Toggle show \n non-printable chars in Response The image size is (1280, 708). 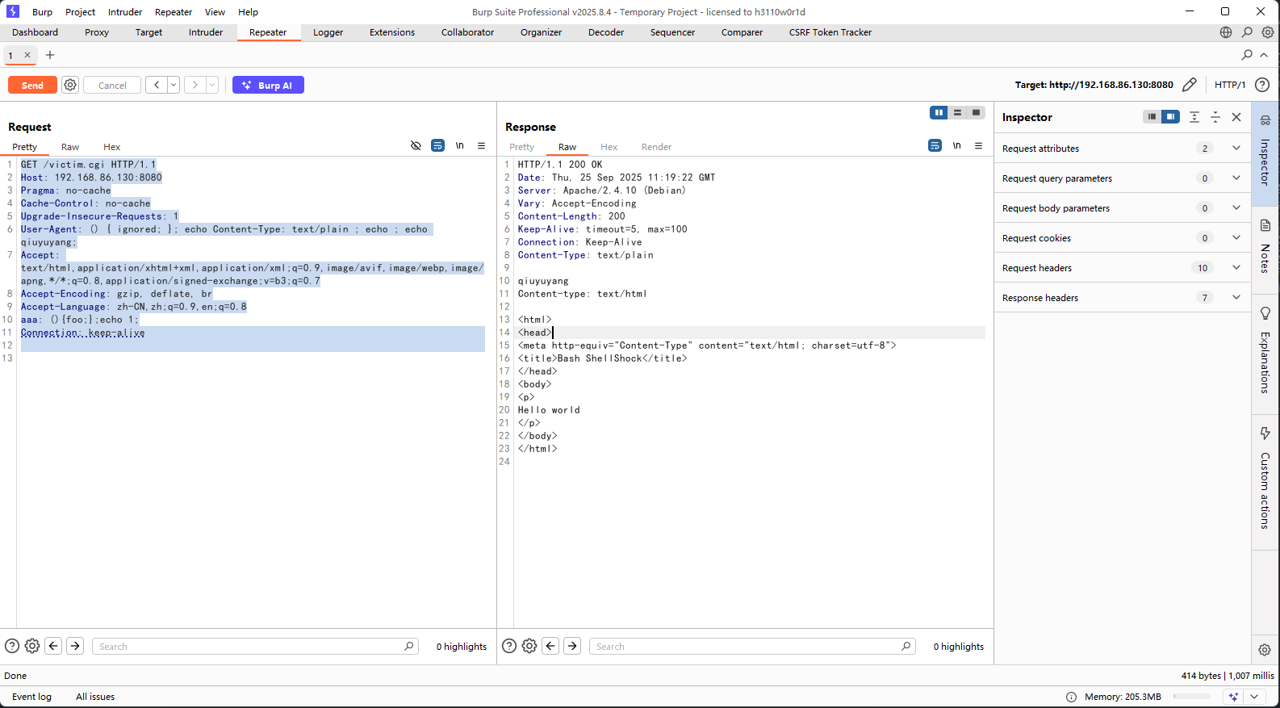[957, 146]
